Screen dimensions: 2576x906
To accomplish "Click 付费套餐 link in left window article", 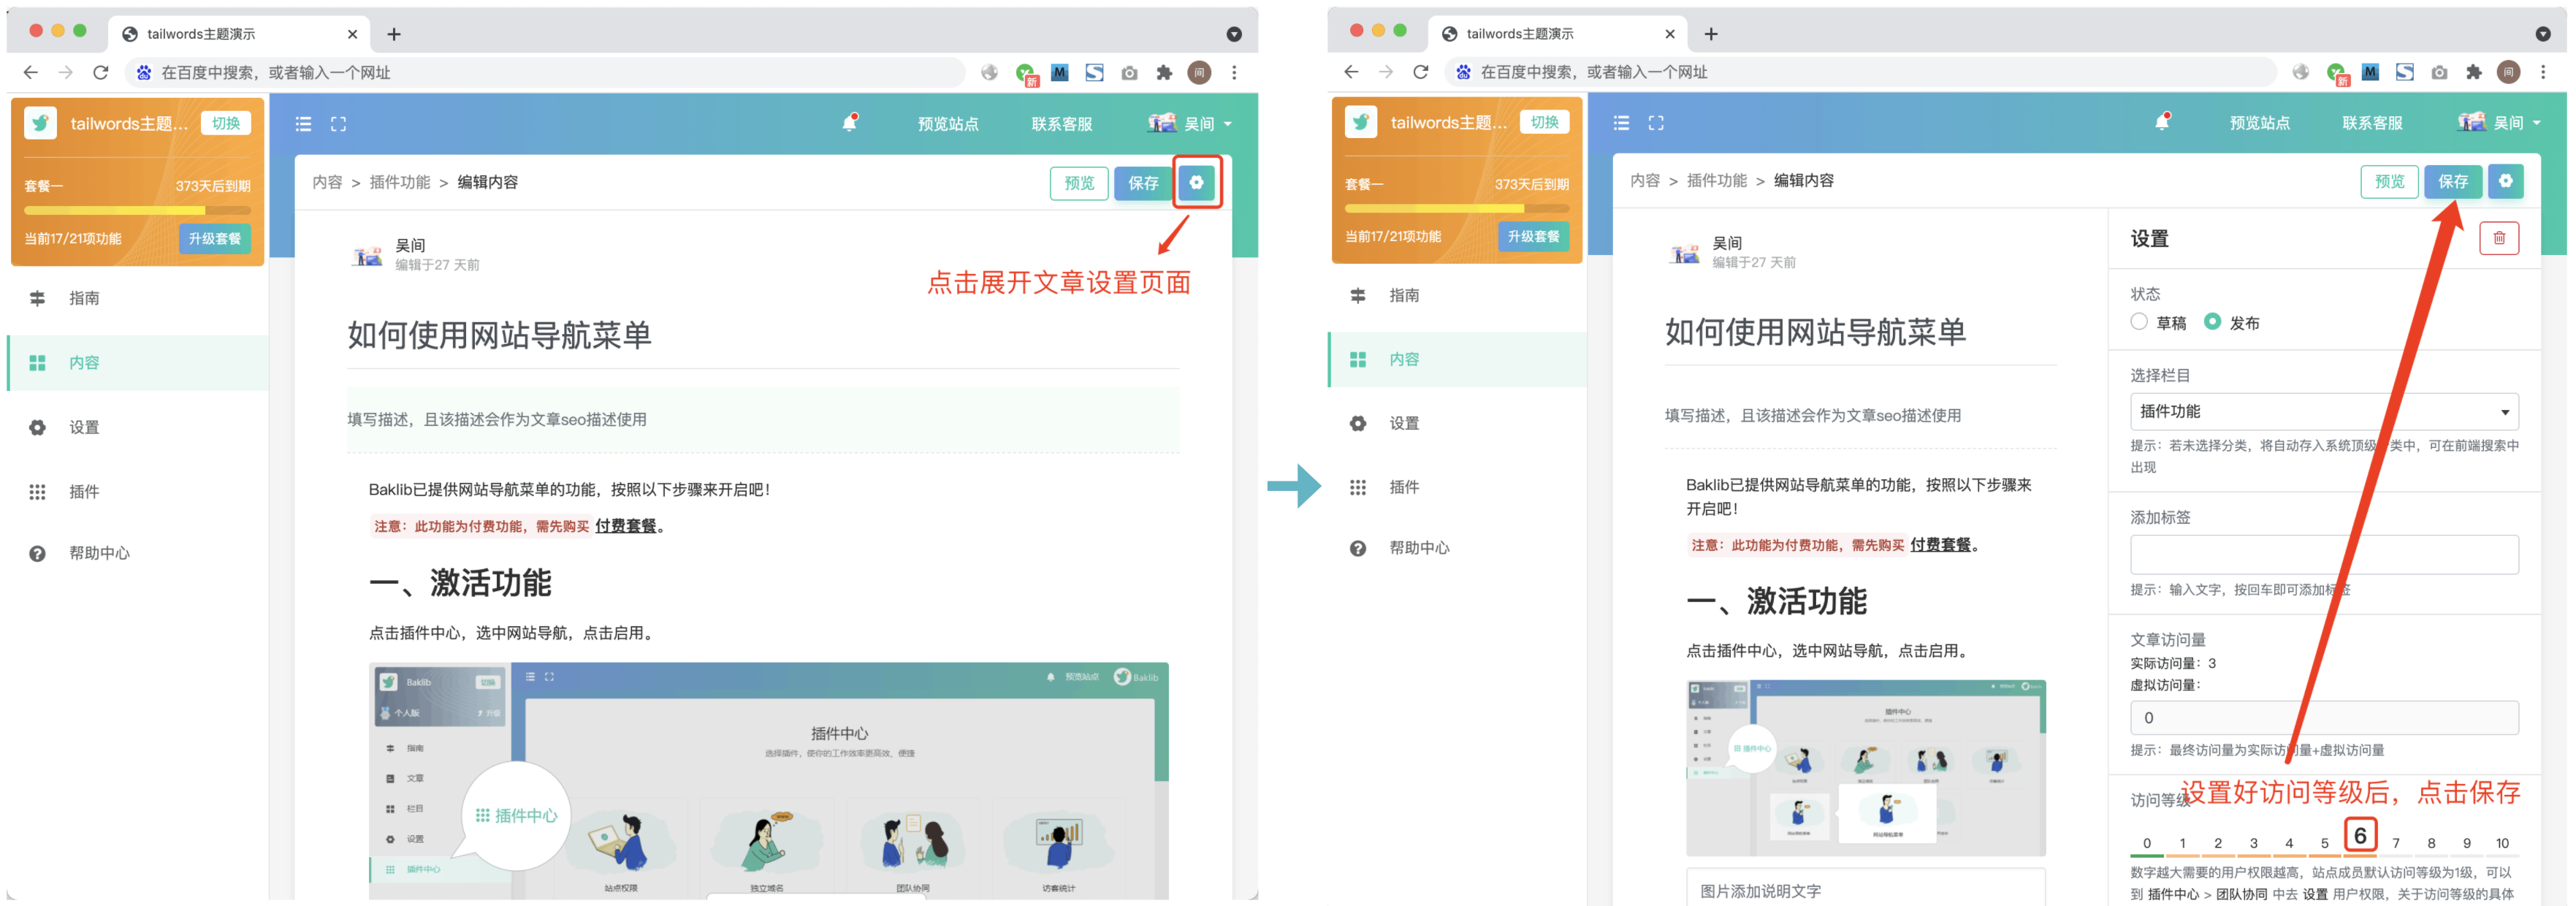I will [x=625, y=525].
